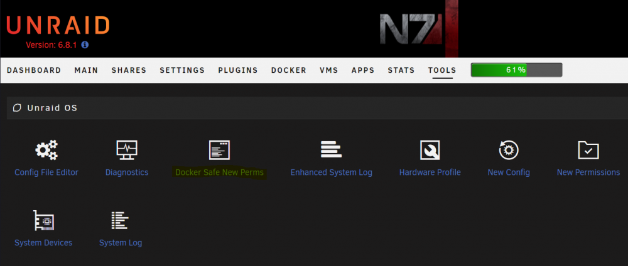This screenshot has width=628, height=266.
Task: Switch to the Stats tab
Action: click(x=401, y=70)
